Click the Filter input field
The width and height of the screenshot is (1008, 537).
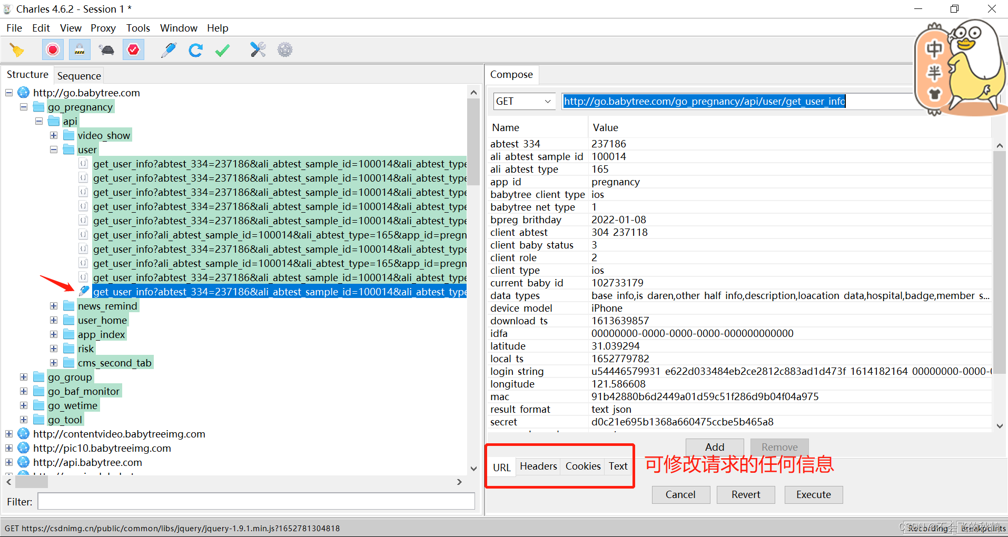click(x=256, y=501)
